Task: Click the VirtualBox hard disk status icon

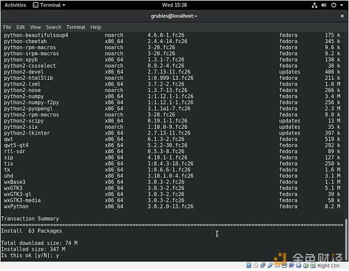Action: pos(248,265)
